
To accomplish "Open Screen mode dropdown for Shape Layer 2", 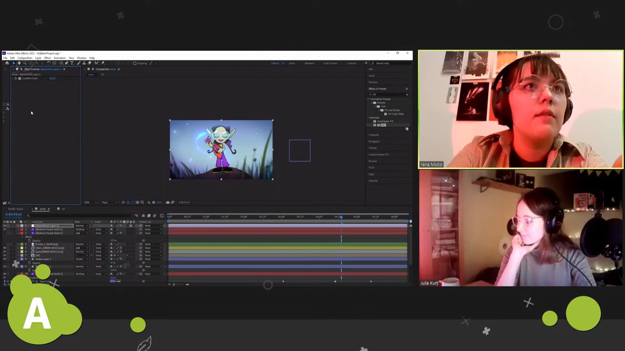I will coord(82,259).
